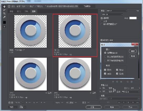Jump to the first animation frame

[119, 102]
